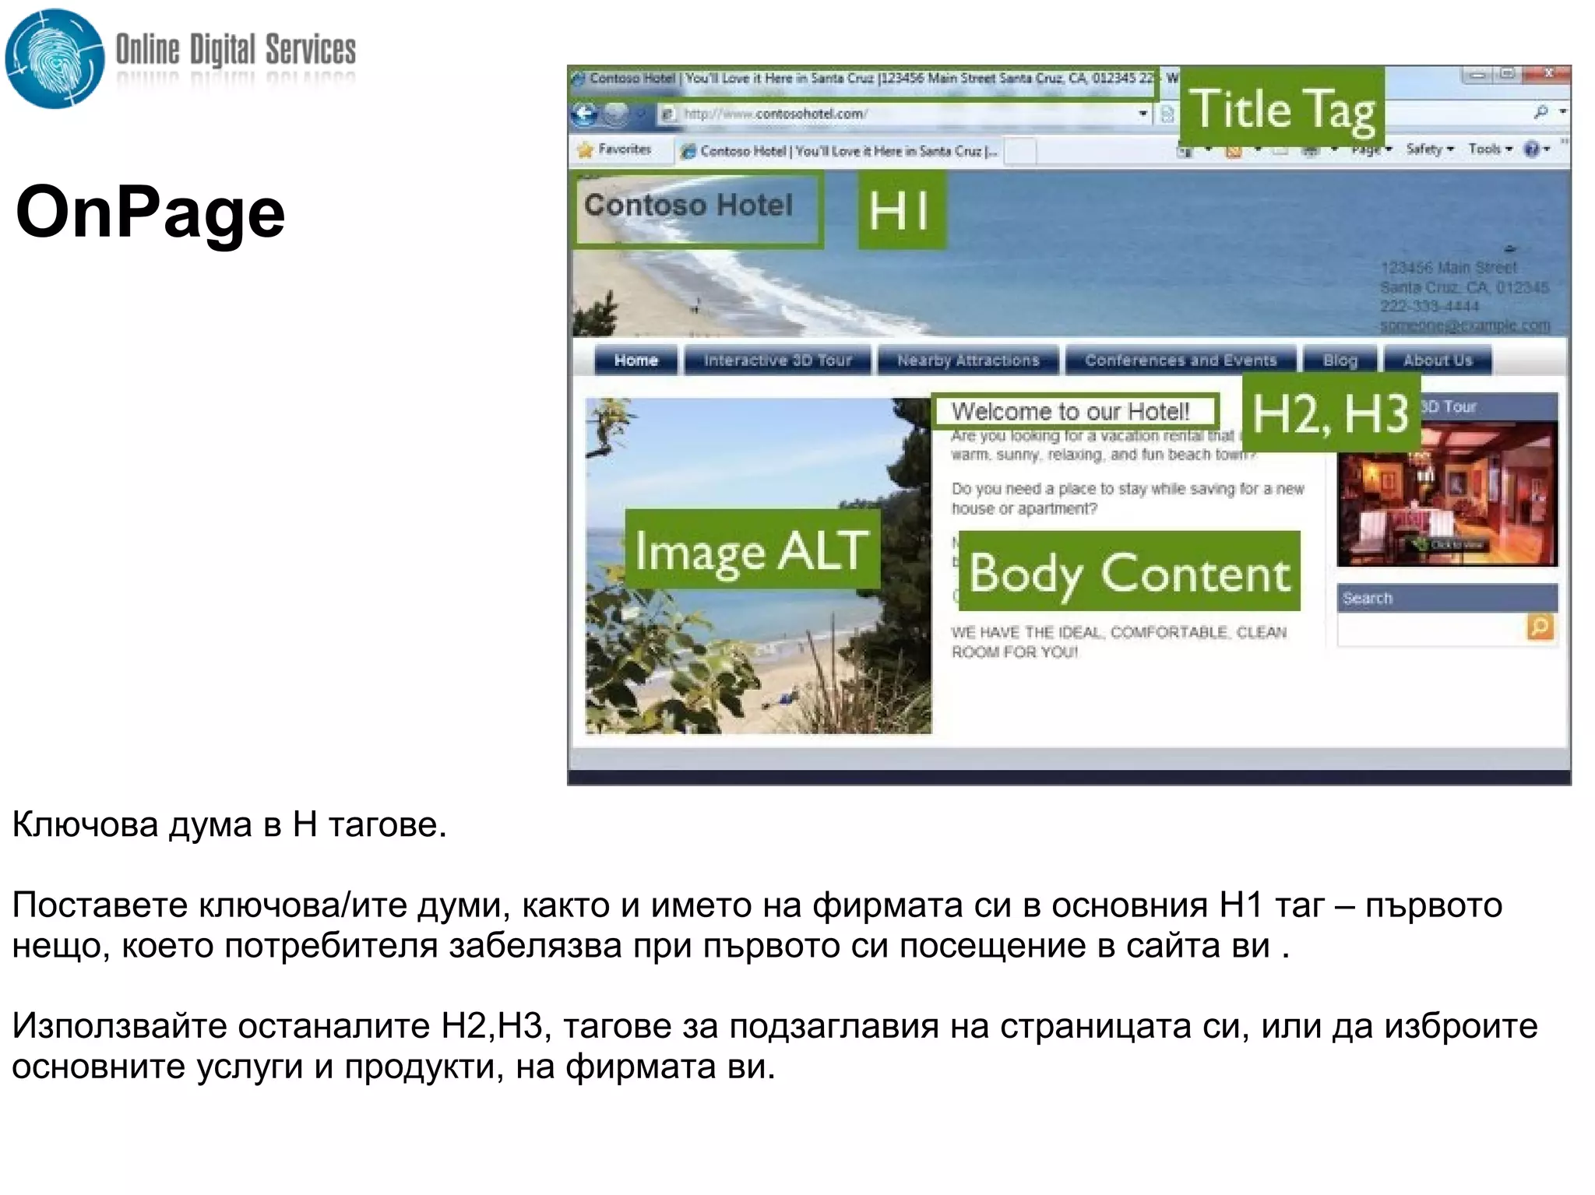This screenshot has height=1195, width=1595.
Task: Click the compatibility view page icon
Action: tap(1167, 114)
